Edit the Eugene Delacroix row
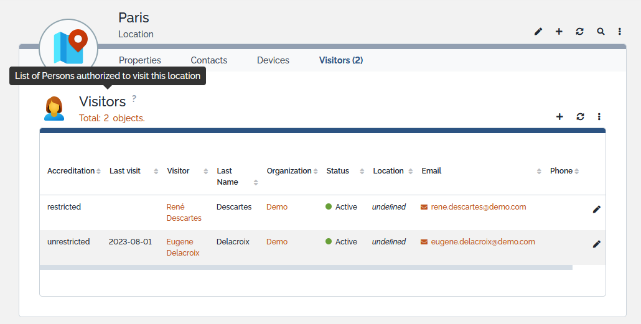 tap(596, 244)
